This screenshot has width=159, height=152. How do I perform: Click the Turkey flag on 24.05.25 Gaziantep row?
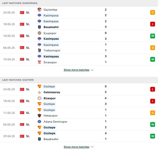(x=22, y=12)
